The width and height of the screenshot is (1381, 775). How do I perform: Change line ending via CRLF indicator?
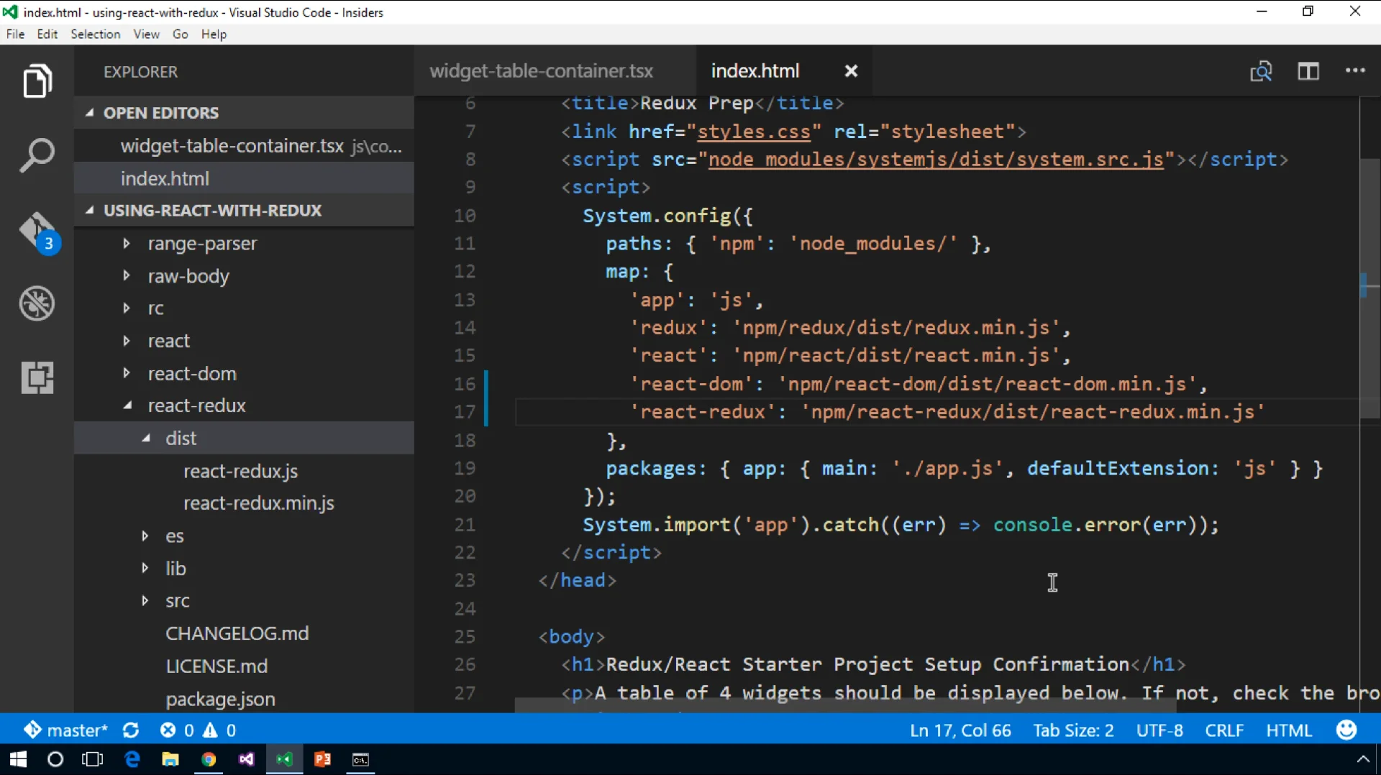pos(1223,730)
